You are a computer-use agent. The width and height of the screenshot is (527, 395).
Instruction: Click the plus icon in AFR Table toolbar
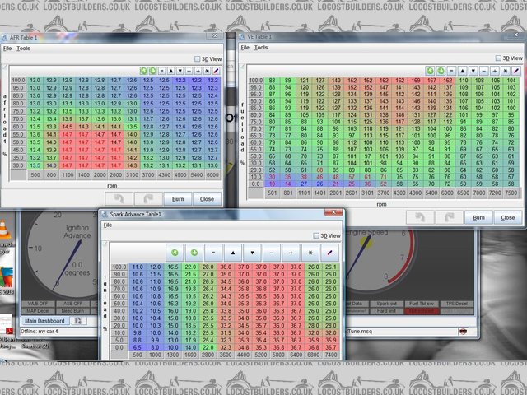point(196,71)
